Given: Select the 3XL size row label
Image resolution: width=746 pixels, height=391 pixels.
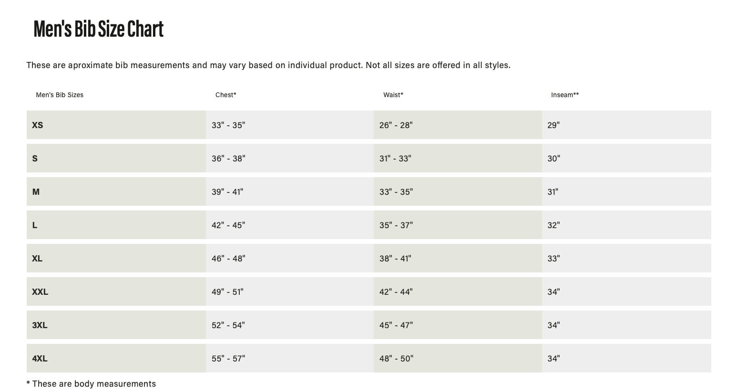Looking at the screenshot, I should pos(40,325).
